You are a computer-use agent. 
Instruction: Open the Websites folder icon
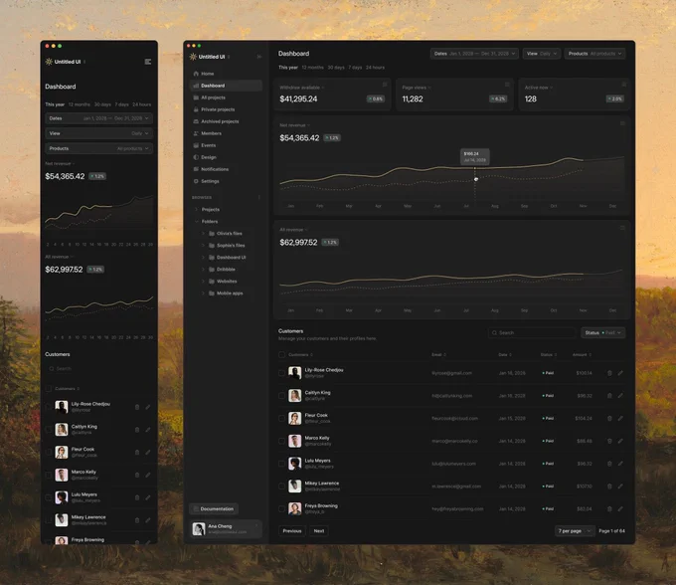[212, 282]
